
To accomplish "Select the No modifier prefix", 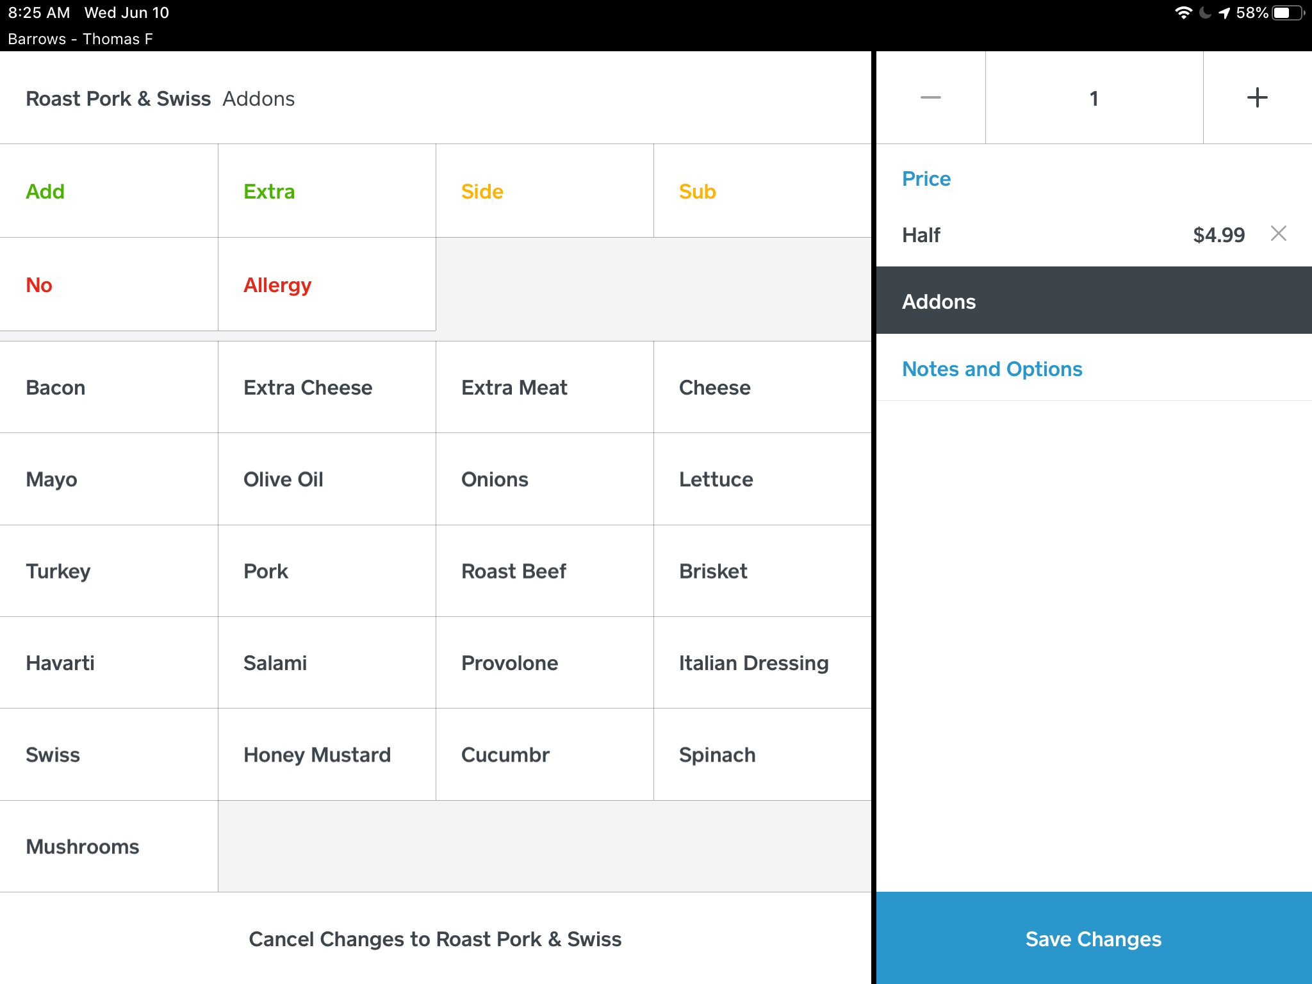I will 109,284.
